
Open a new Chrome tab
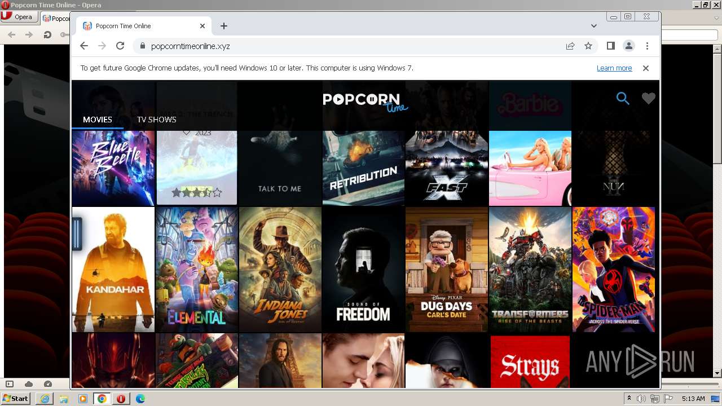[x=224, y=26]
